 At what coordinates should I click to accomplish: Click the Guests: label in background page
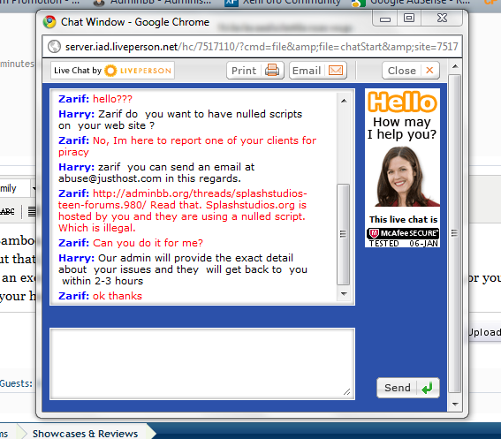[x=16, y=383]
